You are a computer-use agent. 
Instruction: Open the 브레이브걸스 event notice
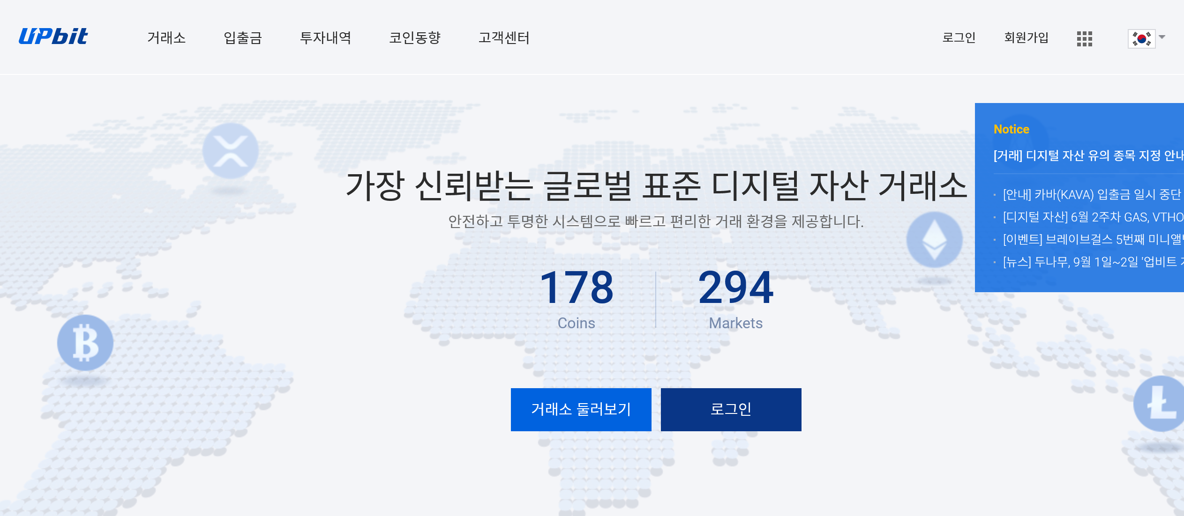(x=1092, y=239)
